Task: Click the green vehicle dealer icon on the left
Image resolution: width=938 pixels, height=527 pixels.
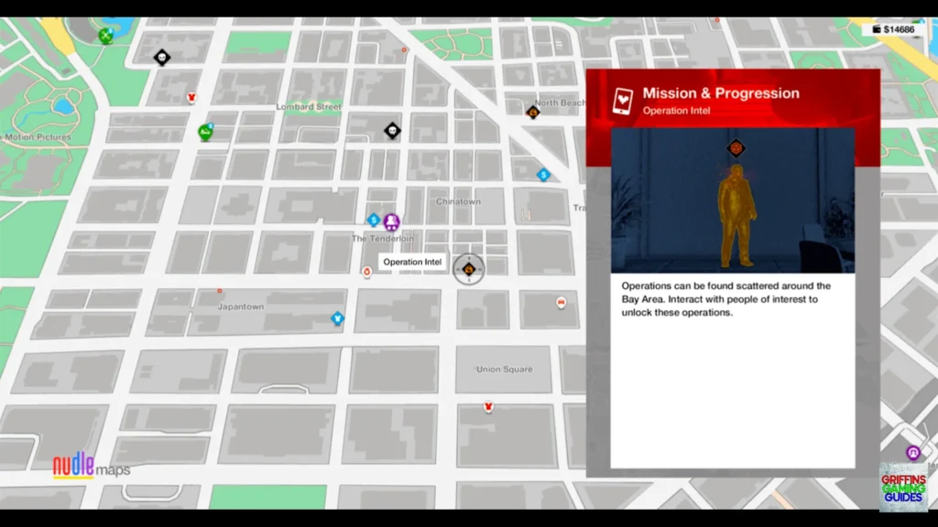Action: pos(205,132)
